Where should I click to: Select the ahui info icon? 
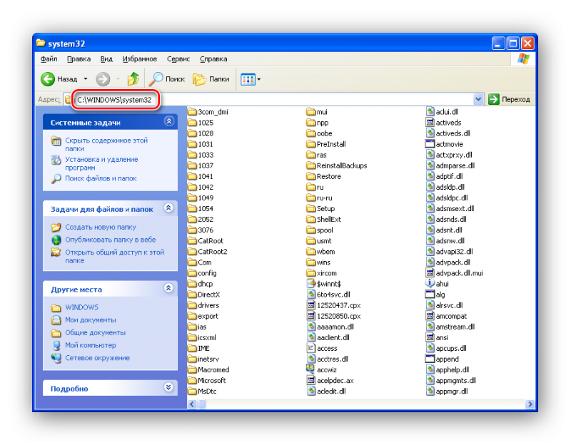tap(430, 283)
